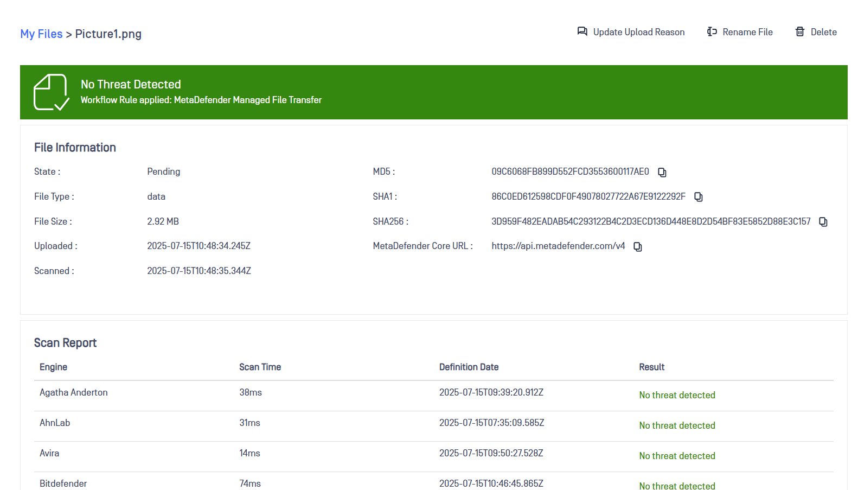Click the File Information section heading
The image size is (858, 490).
(x=75, y=148)
